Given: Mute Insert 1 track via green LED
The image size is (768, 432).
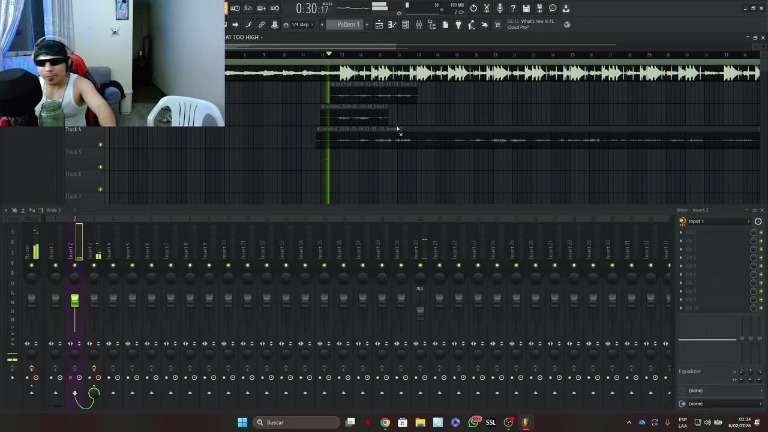Looking at the screenshot, I should 55,265.
